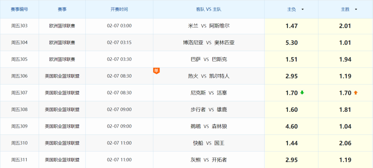Pick 主胜 odds 1.70 for 活塞 match
The width and height of the screenshot is (373, 168).
345,93
